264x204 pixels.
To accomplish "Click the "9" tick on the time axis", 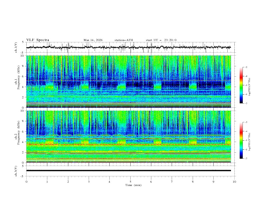I will click(213, 182).
